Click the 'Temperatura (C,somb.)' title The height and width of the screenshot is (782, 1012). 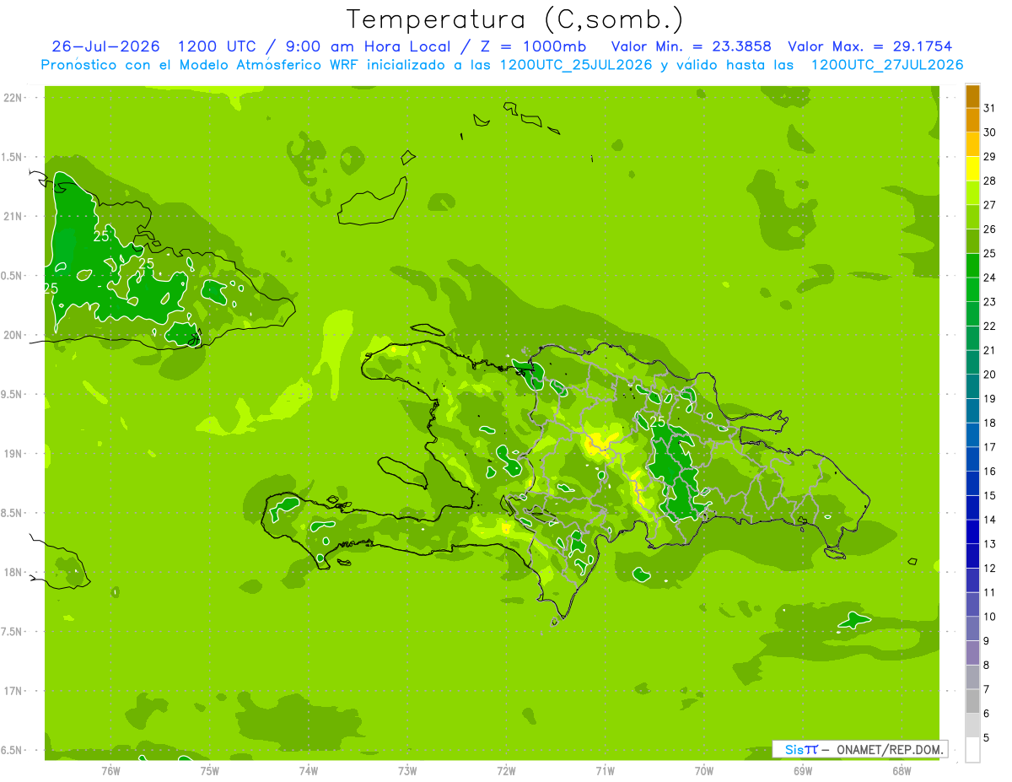click(x=515, y=19)
